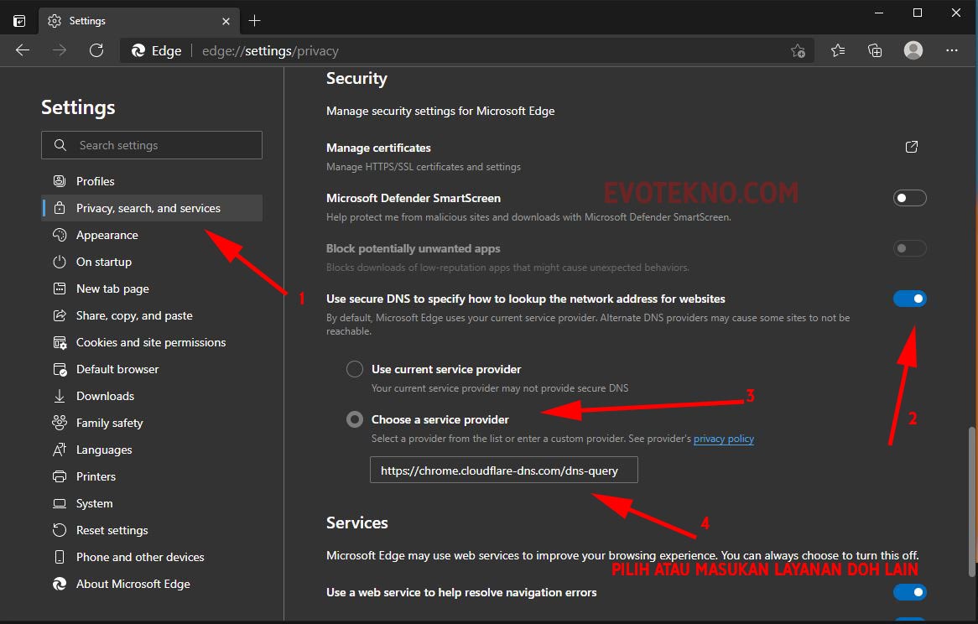
Task: Select Choose a service provider radio
Action: coord(355,419)
